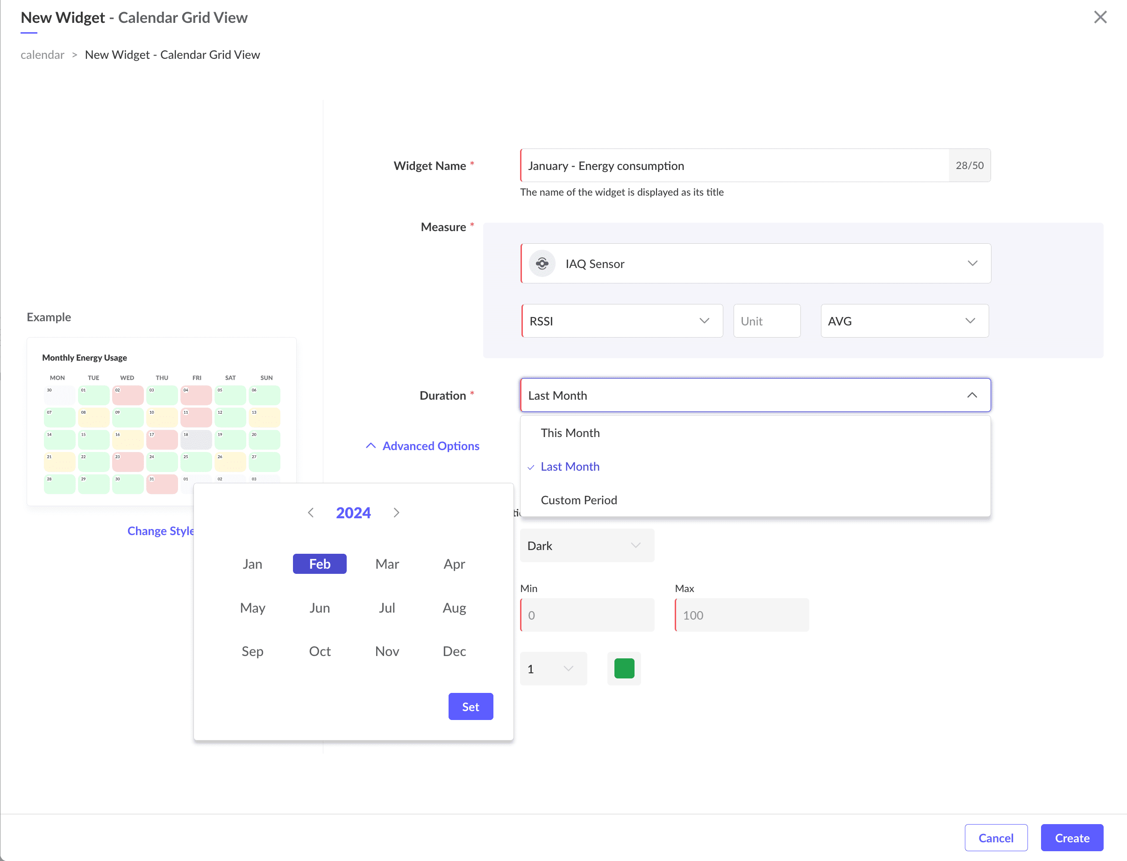Click the Change Style link
This screenshot has width=1127, height=861.
point(160,531)
